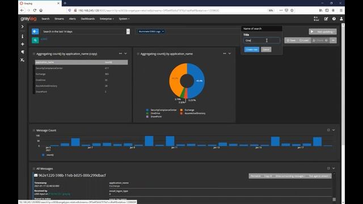Open the browser hamburger menu
The height and width of the screenshot is (204, 363).
(x=341, y=10)
